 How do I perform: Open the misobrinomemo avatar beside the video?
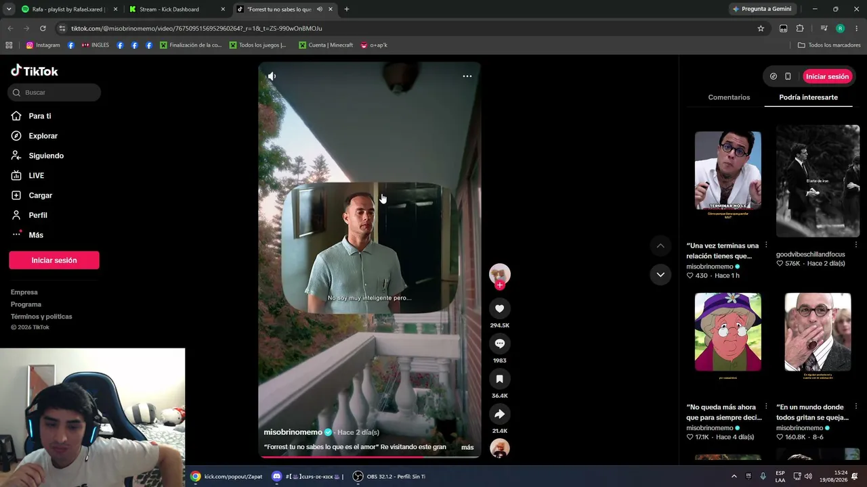500,273
